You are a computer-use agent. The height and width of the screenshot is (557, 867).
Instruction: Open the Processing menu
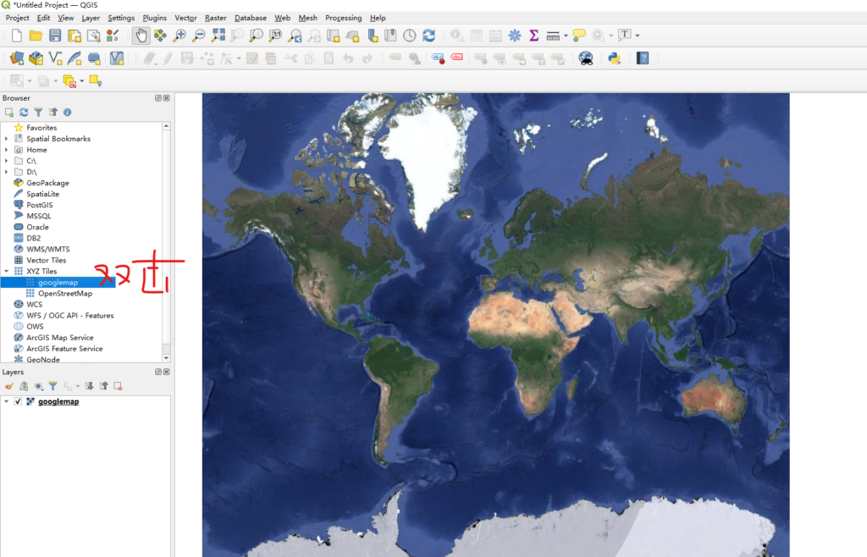tap(343, 18)
